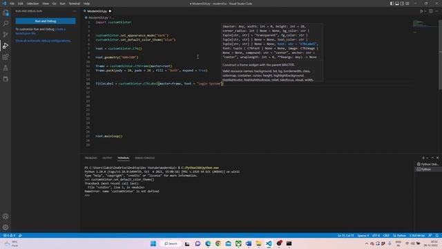Viewport: 442px width, 249px height.
Task: Open the run file dropdown arrow
Action: pyautogui.click(x=425, y=11)
